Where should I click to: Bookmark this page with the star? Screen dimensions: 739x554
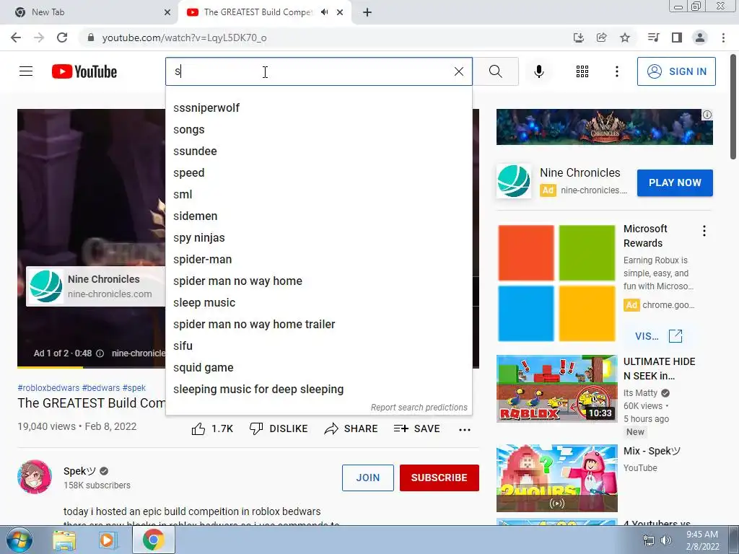625,38
